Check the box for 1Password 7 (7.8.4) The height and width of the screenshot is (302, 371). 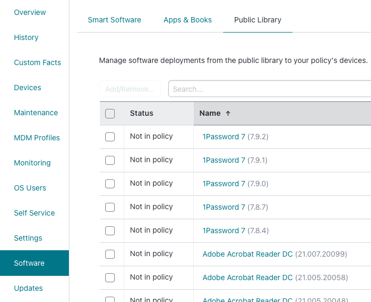[110, 231]
